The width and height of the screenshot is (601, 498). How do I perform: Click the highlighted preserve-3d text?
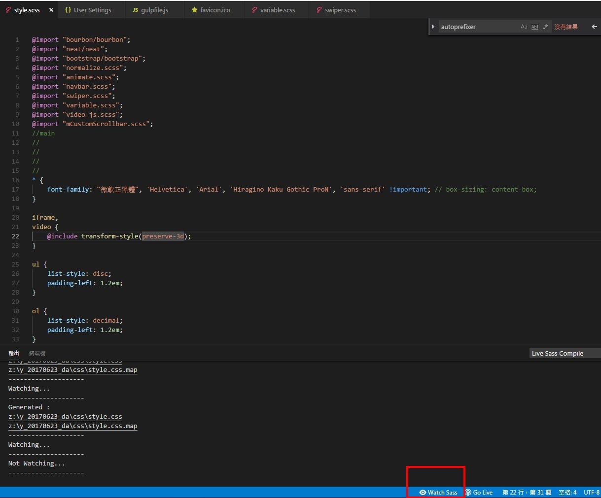163,236
